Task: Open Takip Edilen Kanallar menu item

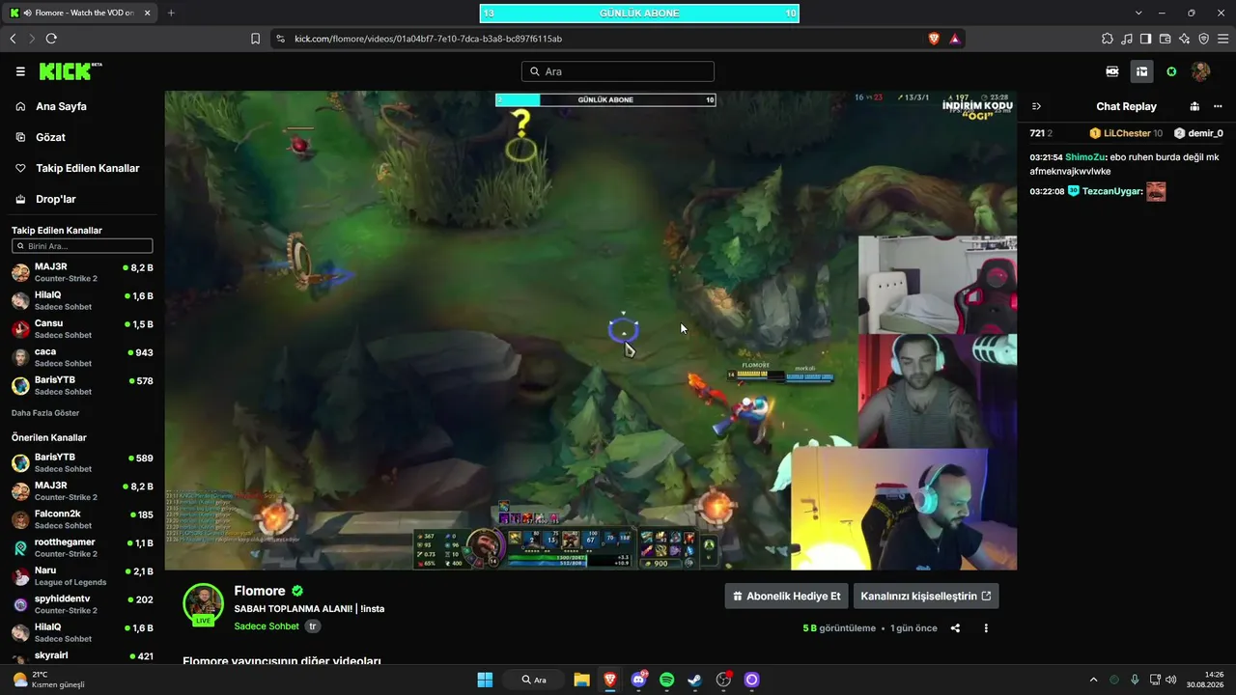Action: [87, 168]
